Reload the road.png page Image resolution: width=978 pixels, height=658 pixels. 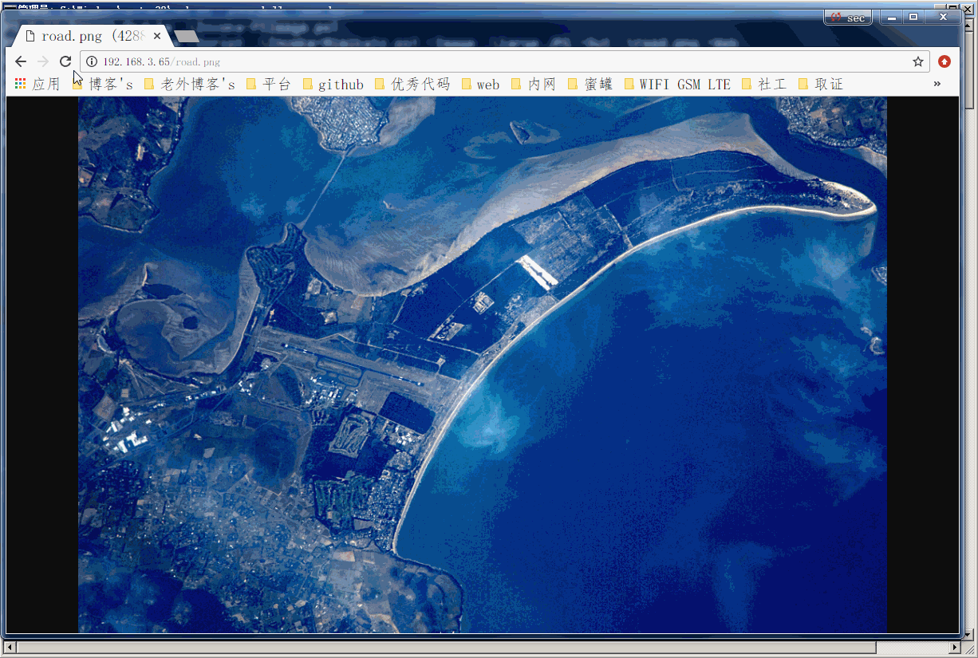click(65, 61)
